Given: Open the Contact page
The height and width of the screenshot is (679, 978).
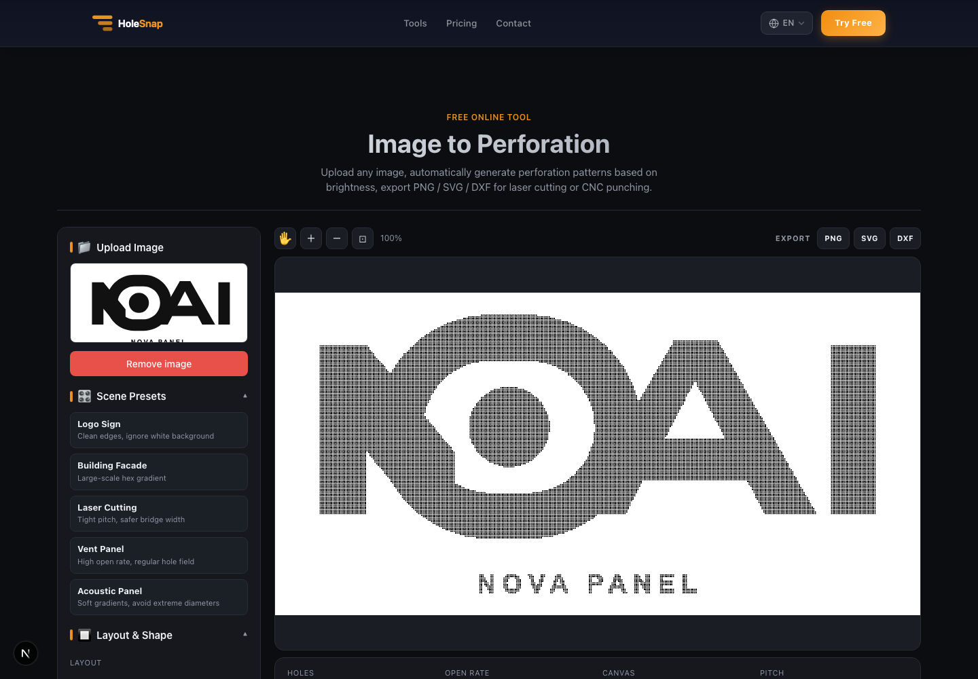Looking at the screenshot, I should [513, 23].
